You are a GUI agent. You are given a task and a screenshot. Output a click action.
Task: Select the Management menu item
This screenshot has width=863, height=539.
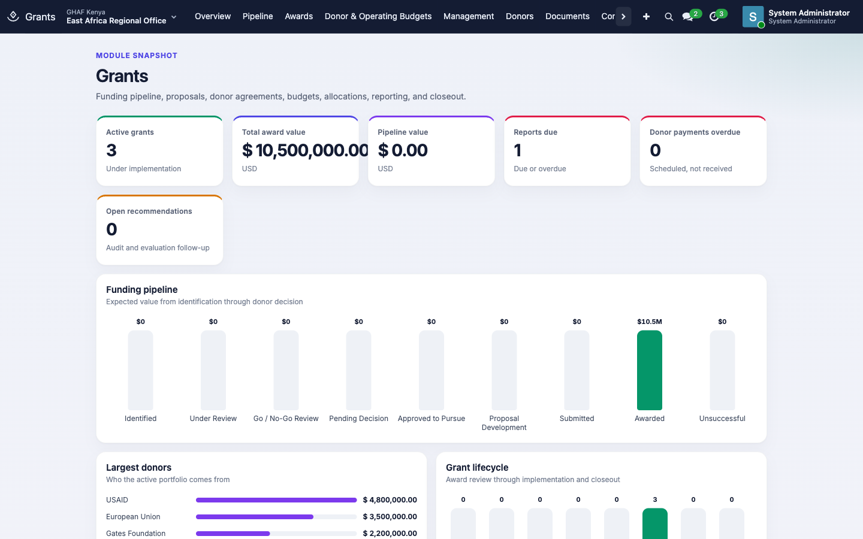469,16
